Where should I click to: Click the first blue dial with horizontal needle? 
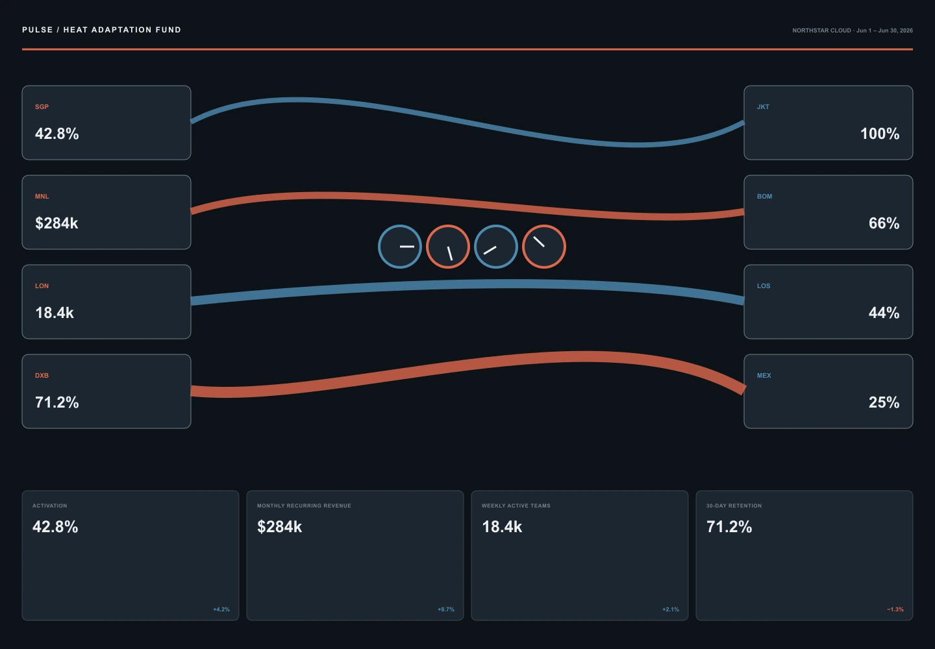(400, 247)
